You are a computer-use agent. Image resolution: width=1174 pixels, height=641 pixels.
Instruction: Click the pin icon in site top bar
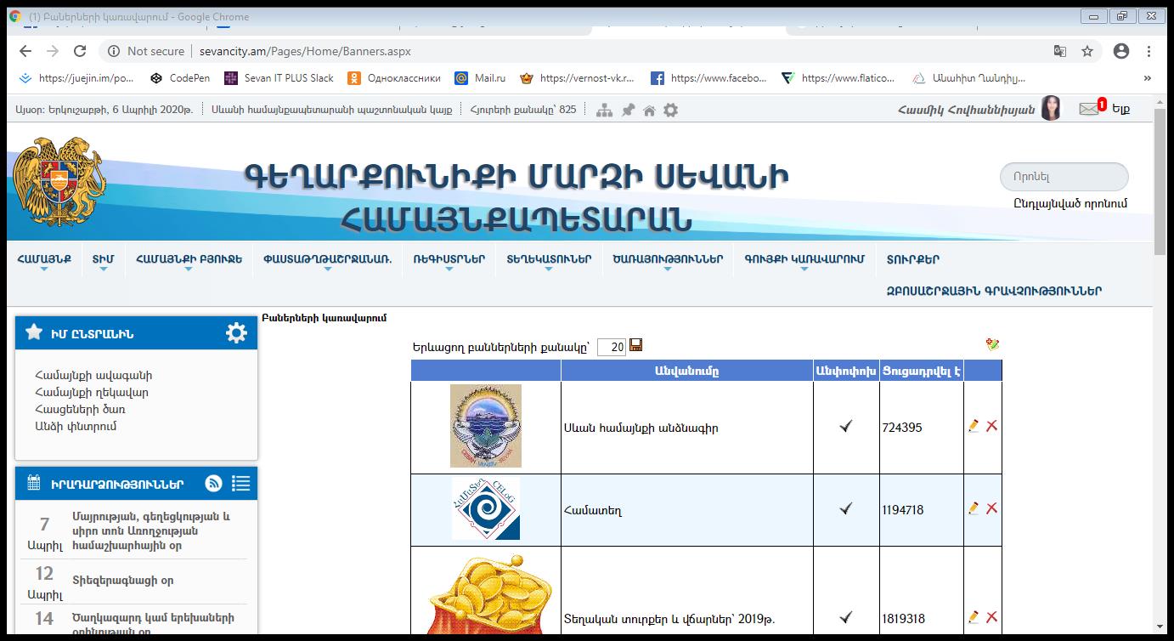(x=628, y=110)
